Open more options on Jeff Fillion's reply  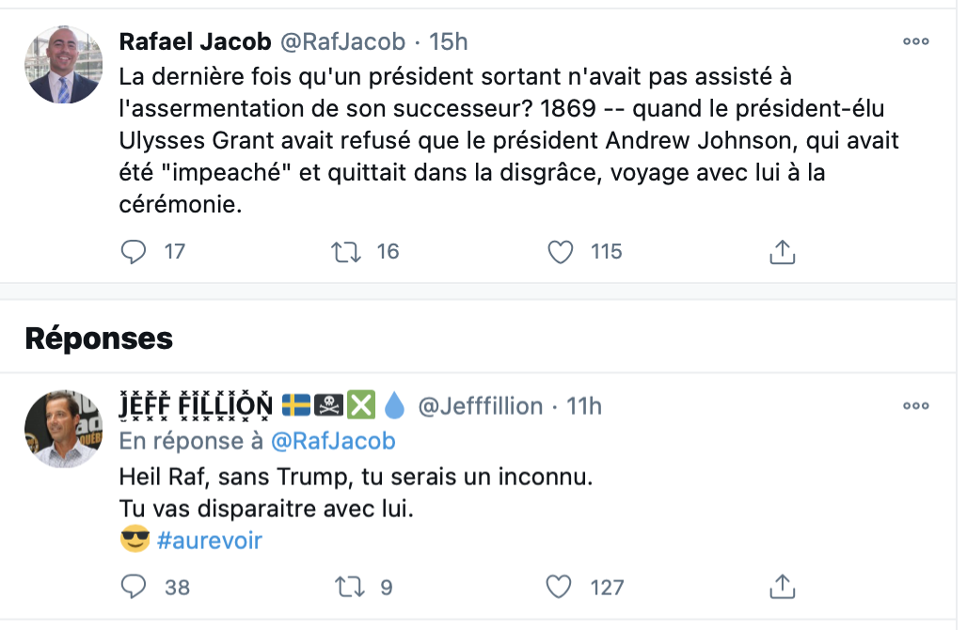(915, 405)
